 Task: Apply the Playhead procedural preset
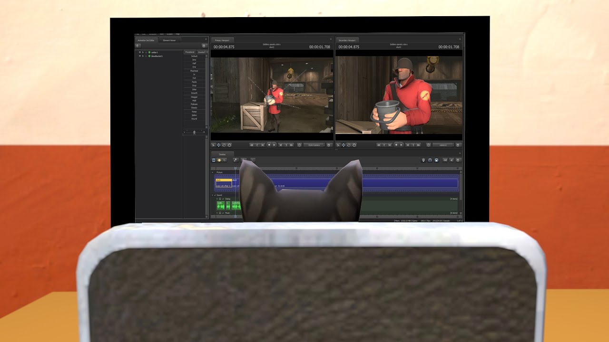(194, 71)
